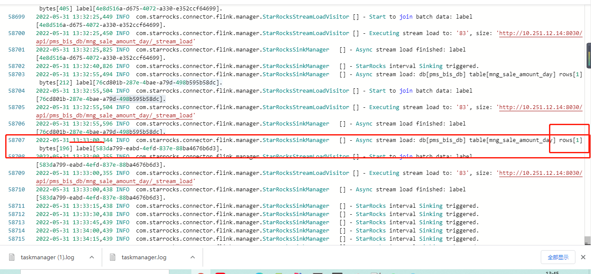Click label [4e8d516a-d675-4072-a330-e352ccf64699] under line 58701
The image size is (591, 274).
click(101, 58)
